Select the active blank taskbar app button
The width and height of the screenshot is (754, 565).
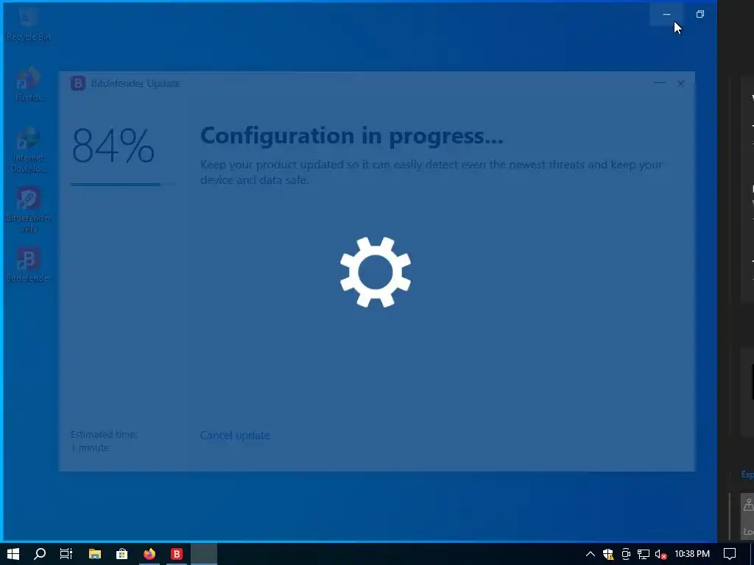tap(204, 554)
